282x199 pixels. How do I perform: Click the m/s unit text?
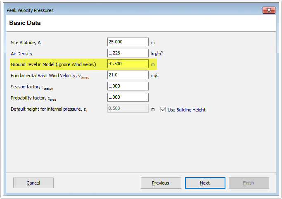(x=155, y=76)
